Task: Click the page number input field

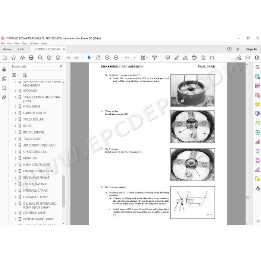Action: pyautogui.click(x=68, y=57)
